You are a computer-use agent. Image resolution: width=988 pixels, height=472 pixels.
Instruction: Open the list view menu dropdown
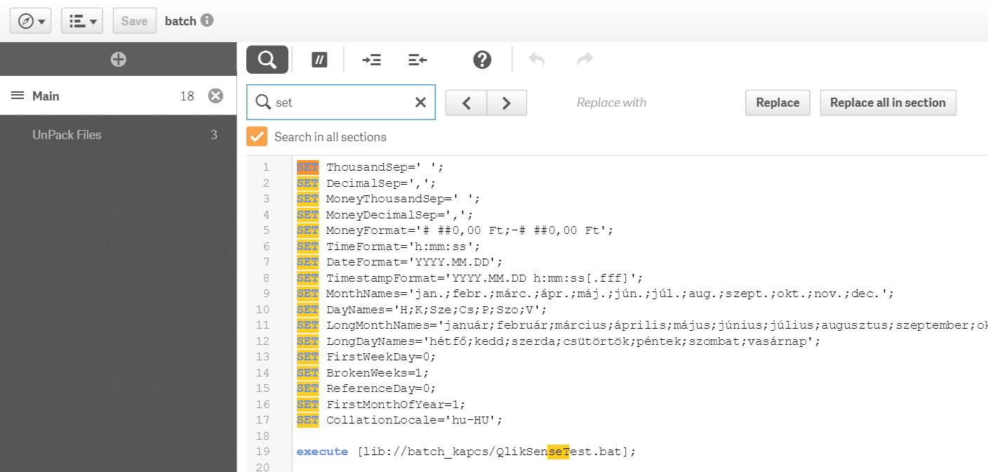click(83, 21)
